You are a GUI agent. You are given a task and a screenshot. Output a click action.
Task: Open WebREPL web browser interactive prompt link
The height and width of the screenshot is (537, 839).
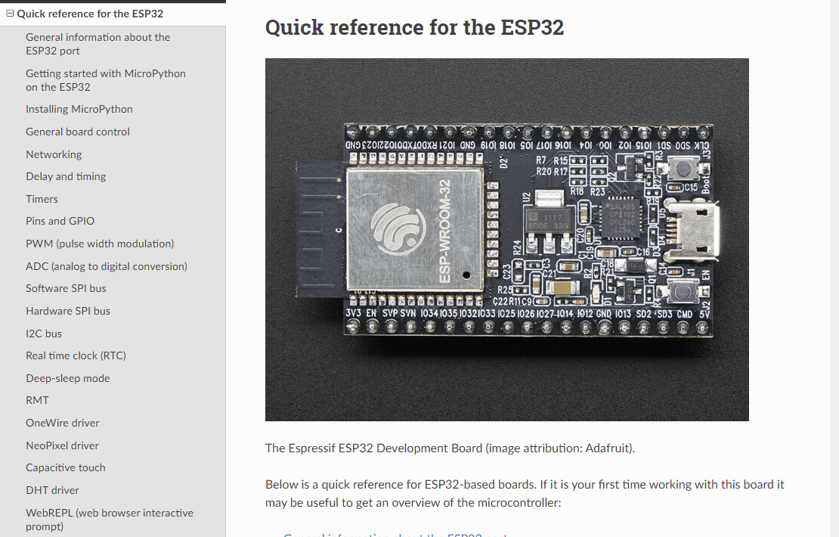pos(109,520)
